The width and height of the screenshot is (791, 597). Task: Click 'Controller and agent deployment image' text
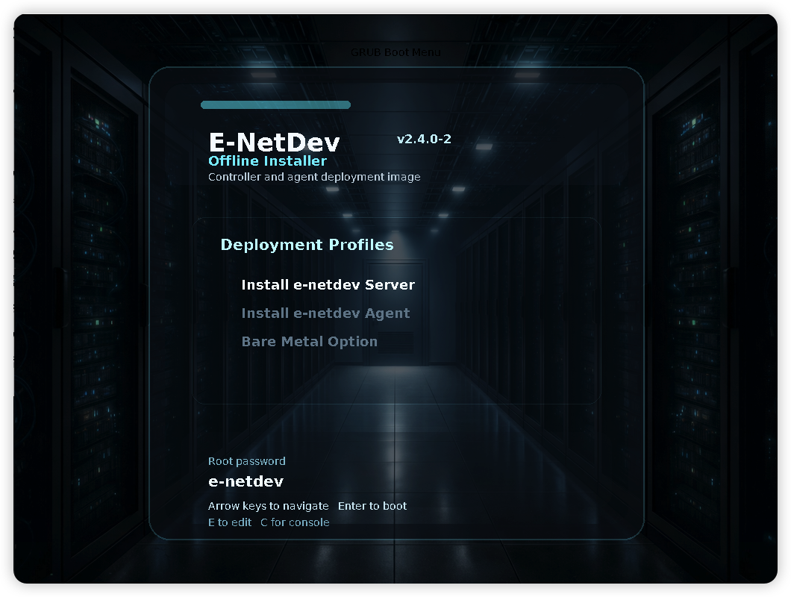(314, 177)
